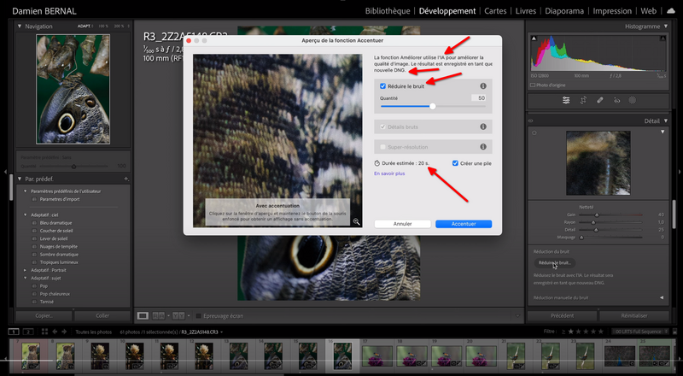Open the 00 LRTS Full Sequence filter dropdown
The image size is (683, 376).
point(639,332)
